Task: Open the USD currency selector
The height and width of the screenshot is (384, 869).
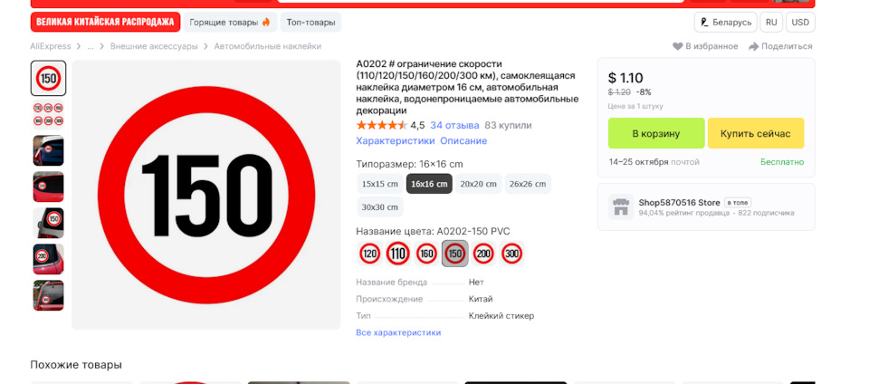Action: pyautogui.click(x=800, y=22)
